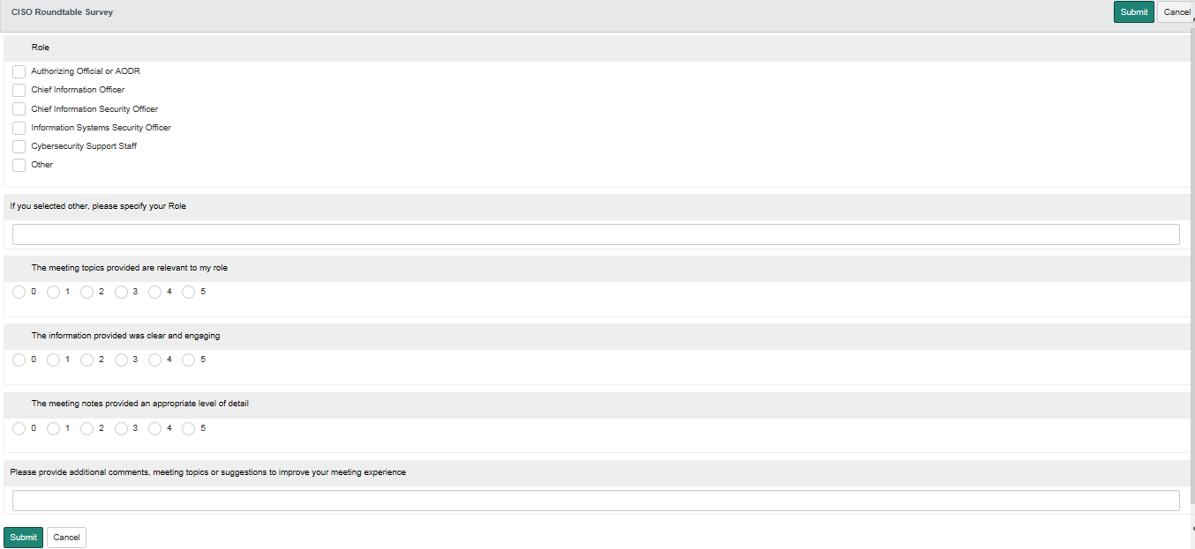Rate meeting topics relevance as 5
The width and height of the screenshot is (1195, 549).
(188, 293)
